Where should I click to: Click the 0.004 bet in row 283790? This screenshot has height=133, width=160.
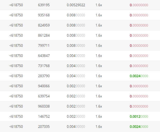(76, 76)
